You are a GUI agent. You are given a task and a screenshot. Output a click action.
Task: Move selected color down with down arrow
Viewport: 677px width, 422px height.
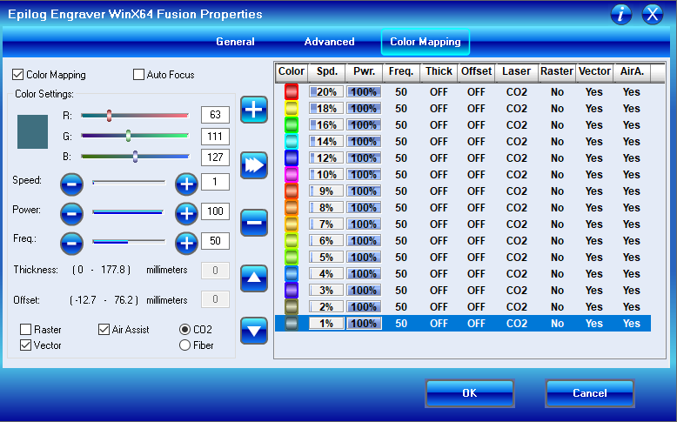(254, 331)
